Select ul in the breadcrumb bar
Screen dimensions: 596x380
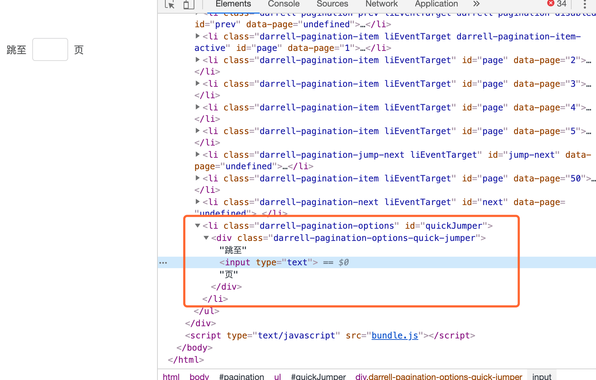278,376
